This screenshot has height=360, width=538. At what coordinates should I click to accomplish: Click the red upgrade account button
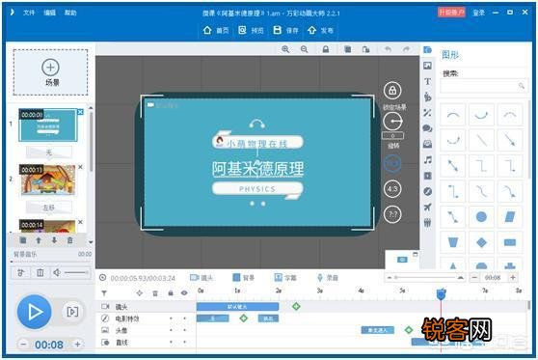(x=451, y=13)
